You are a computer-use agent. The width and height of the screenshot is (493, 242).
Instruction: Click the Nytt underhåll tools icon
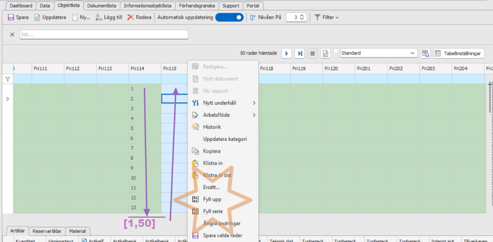click(x=195, y=103)
